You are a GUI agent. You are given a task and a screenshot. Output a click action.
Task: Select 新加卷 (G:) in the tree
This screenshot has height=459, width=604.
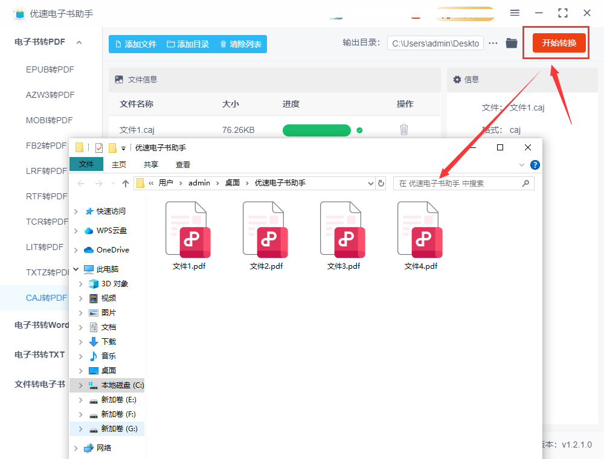[107, 429]
